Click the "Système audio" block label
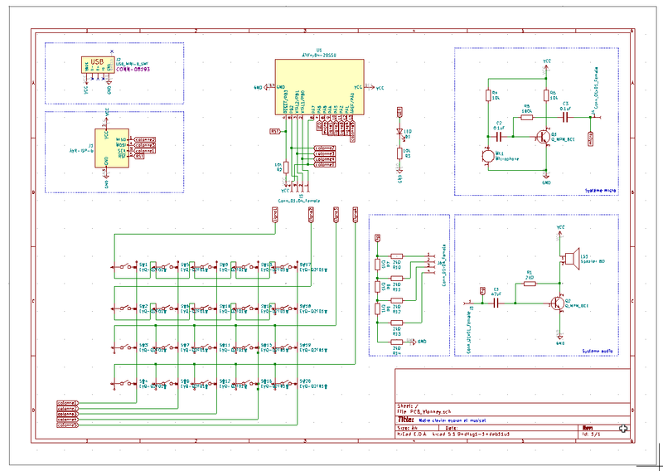 [598, 351]
